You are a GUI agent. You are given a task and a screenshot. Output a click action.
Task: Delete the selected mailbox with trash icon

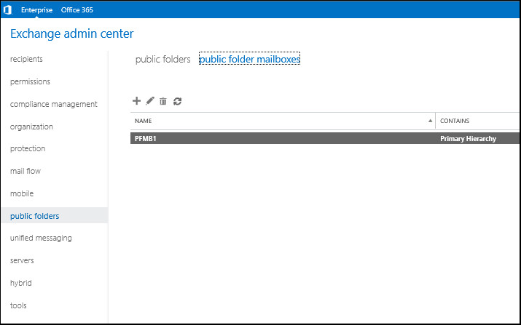coord(162,101)
